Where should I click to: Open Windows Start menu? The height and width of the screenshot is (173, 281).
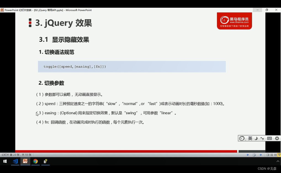point(5,161)
